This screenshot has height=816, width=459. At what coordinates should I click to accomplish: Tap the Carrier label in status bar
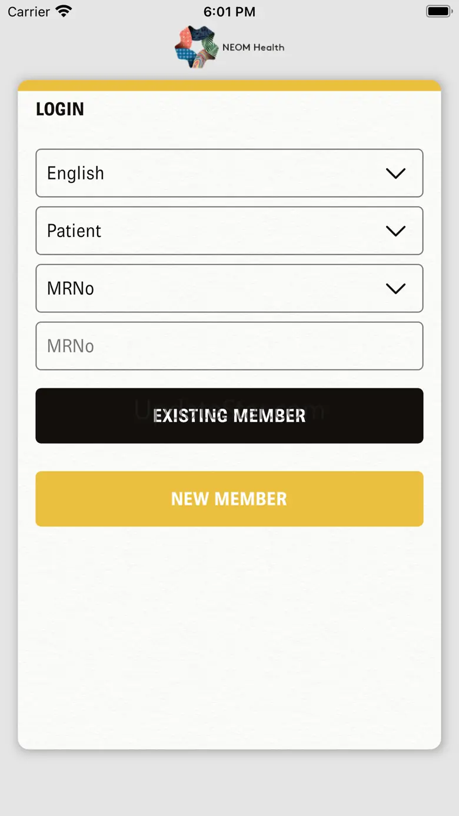click(29, 12)
